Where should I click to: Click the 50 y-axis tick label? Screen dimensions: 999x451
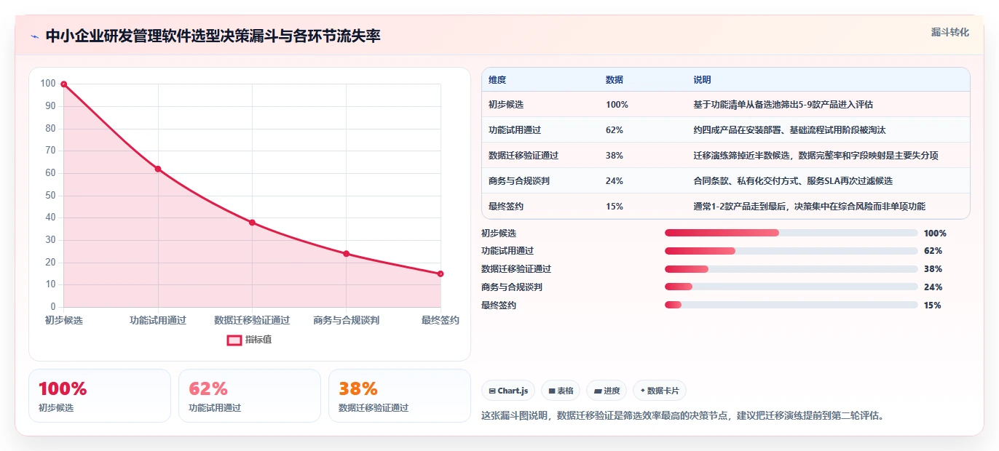click(50, 196)
